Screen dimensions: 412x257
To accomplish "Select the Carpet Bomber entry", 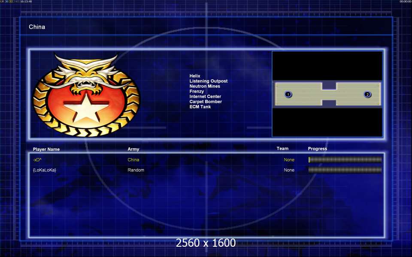I will [x=206, y=102].
